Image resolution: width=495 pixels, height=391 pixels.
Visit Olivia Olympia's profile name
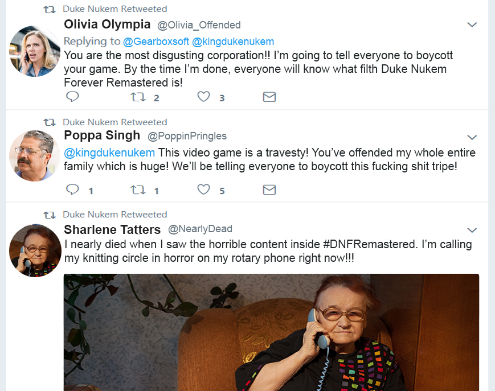point(107,24)
